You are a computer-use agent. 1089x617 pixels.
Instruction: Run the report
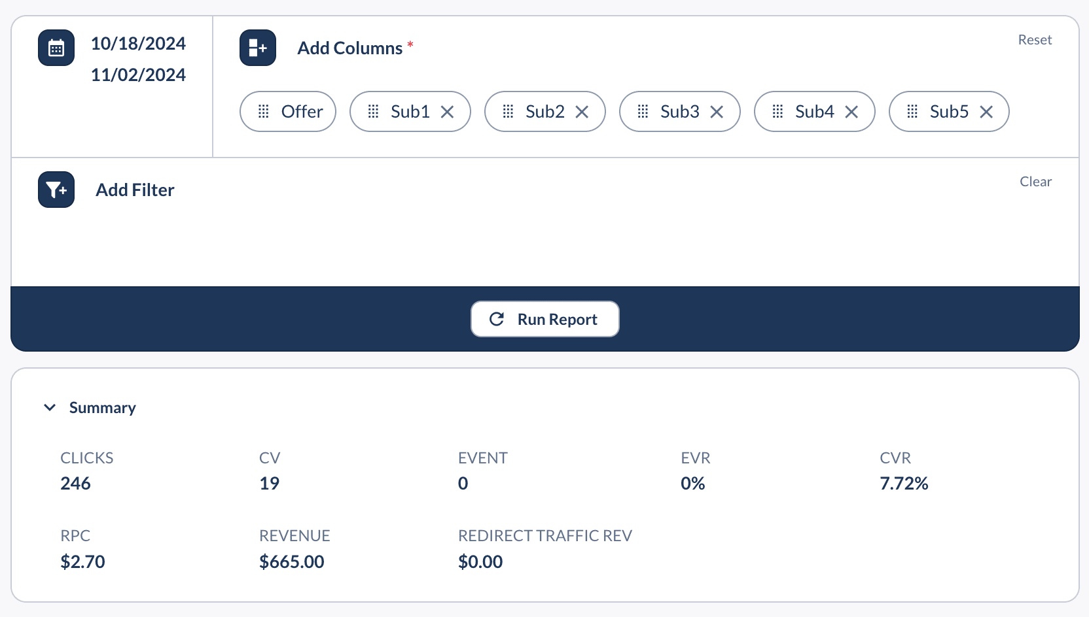coord(545,319)
